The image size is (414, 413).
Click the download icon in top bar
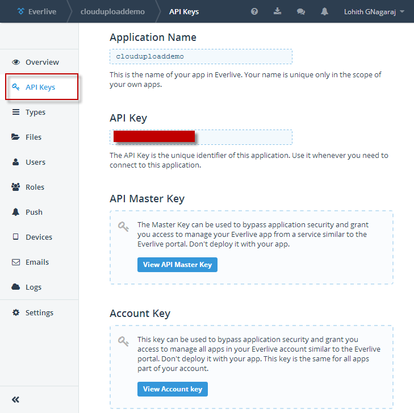(x=278, y=11)
